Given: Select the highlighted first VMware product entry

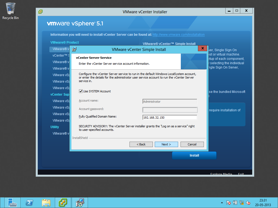Looking at the screenshot, I should (59, 49).
